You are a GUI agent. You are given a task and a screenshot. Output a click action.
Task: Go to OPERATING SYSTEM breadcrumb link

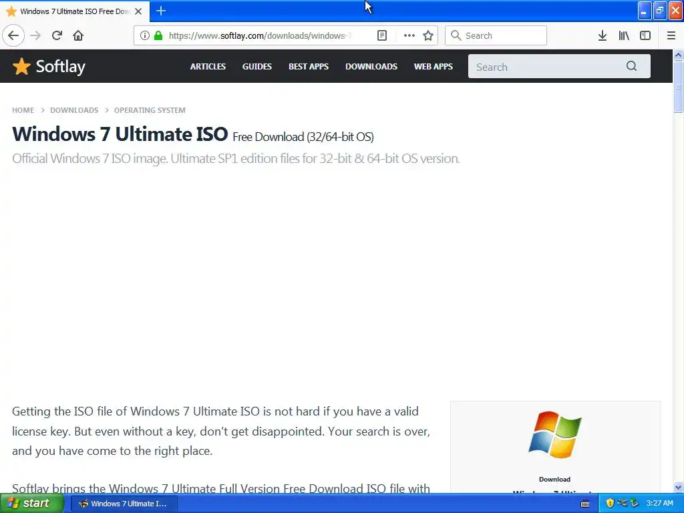(150, 110)
